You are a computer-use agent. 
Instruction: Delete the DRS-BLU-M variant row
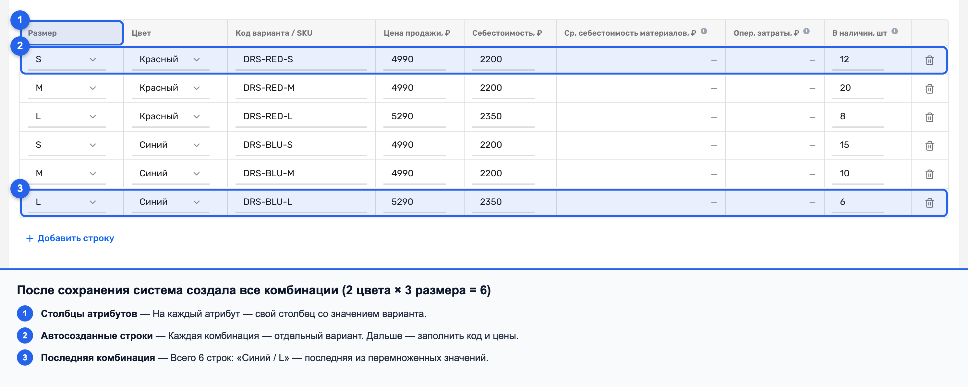click(929, 174)
